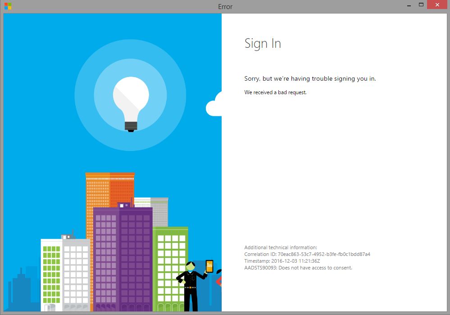Minimize the Error window

(409, 5)
